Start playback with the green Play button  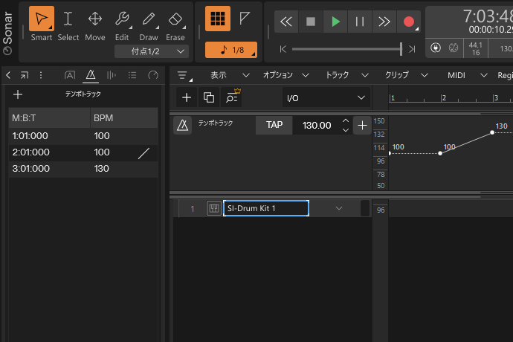pos(336,22)
